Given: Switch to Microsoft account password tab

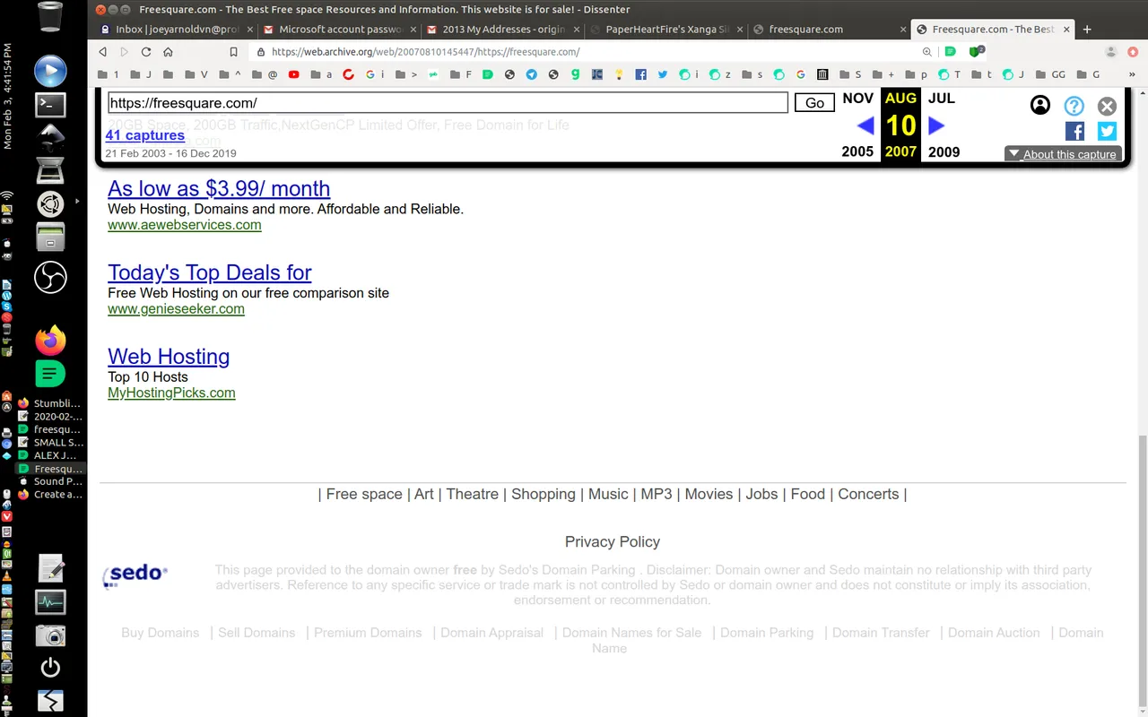Looking at the screenshot, I should [341, 29].
